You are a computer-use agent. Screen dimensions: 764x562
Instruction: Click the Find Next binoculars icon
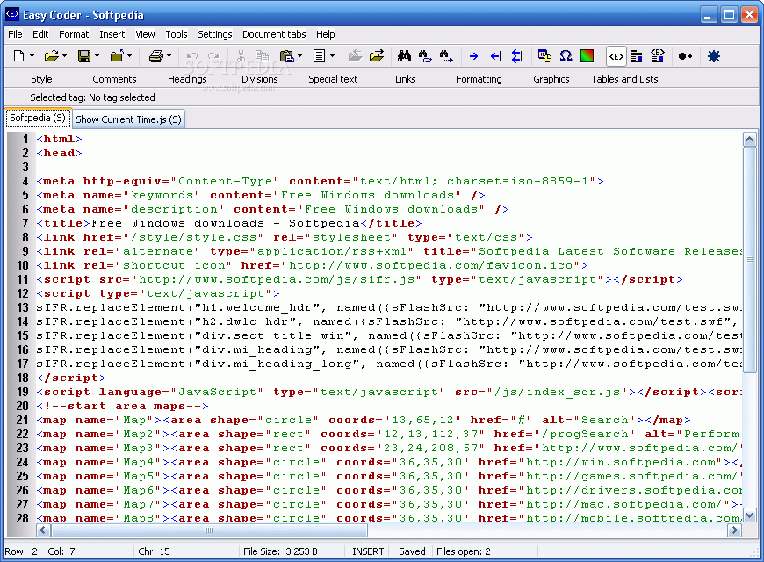(446, 56)
